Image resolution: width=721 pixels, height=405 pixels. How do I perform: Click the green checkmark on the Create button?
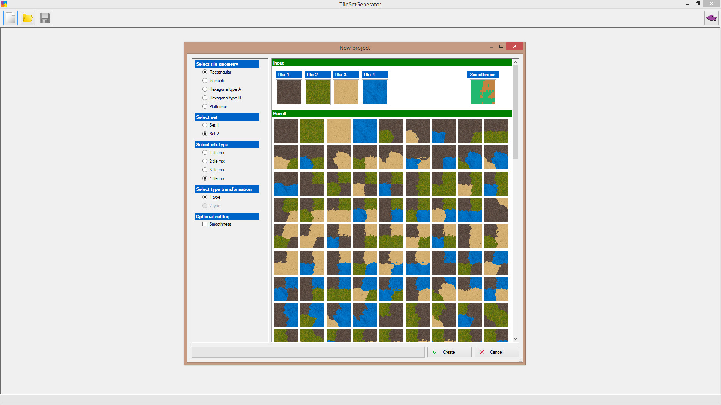[x=435, y=352]
